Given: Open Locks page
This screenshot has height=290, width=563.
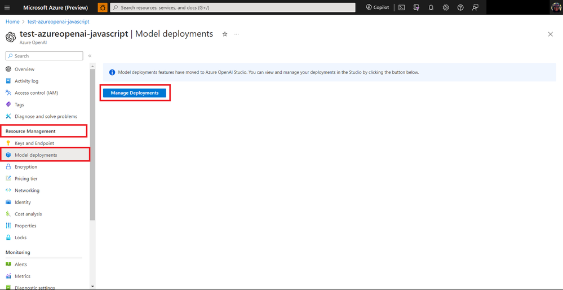Looking at the screenshot, I should 20,238.
